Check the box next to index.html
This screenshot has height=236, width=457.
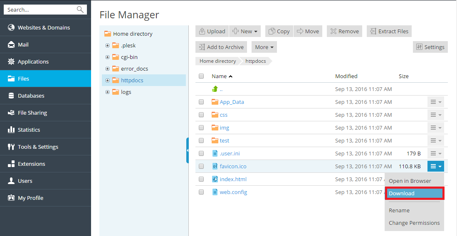201,179
